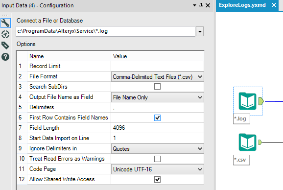Click the Record Limit value field
This screenshot has height=190, width=283.
(157, 66)
